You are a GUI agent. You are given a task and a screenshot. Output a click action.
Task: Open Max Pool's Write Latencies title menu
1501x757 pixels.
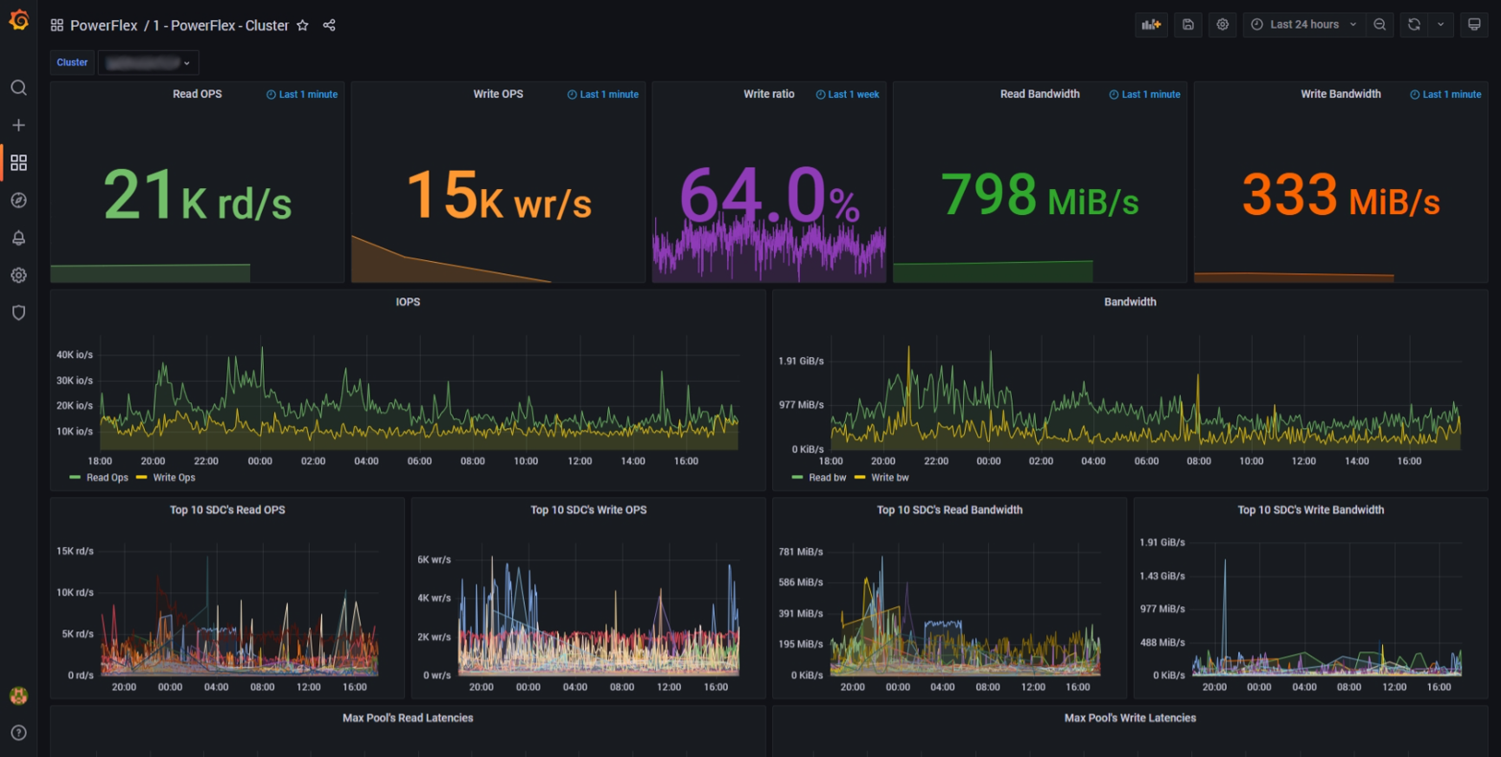(x=1130, y=718)
